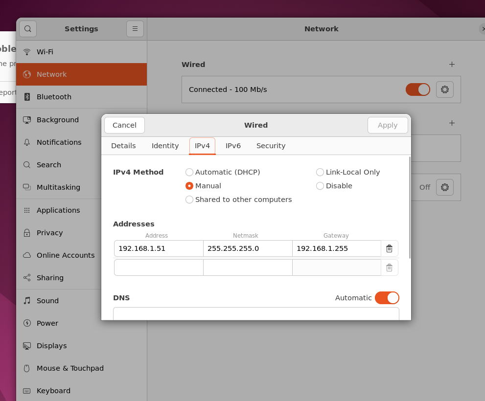Open the Settings search icon button
The width and height of the screenshot is (485, 401).
coord(28,29)
